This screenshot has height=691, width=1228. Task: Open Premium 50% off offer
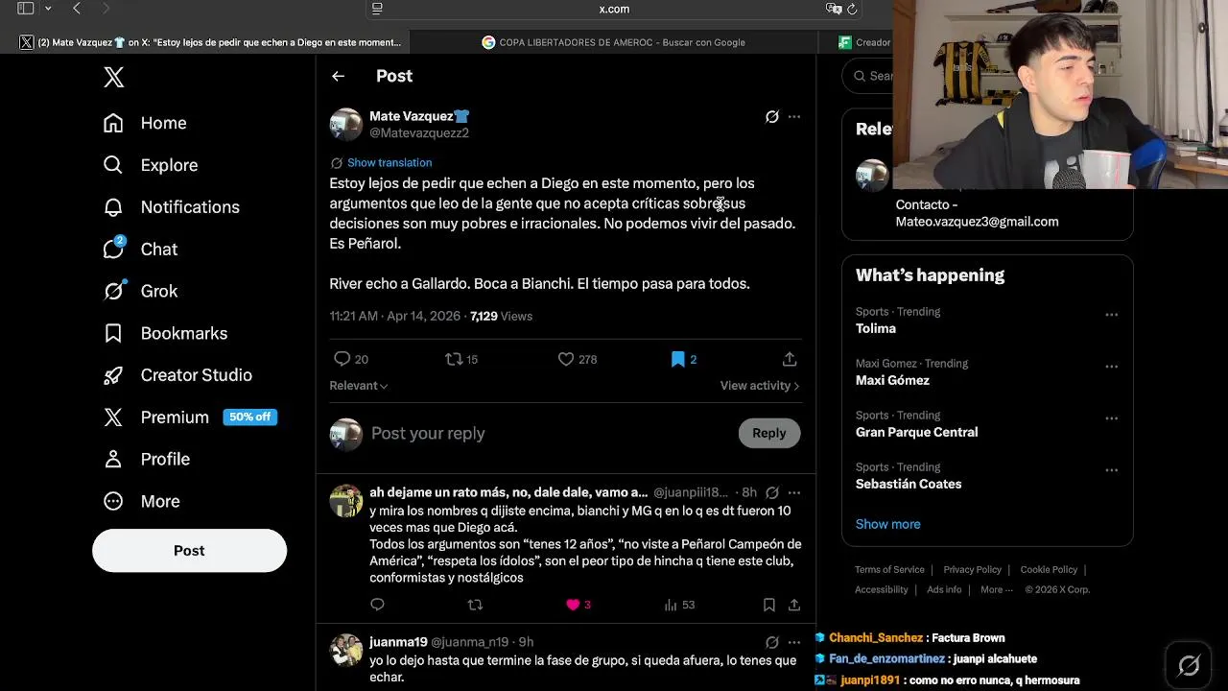tap(190, 417)
